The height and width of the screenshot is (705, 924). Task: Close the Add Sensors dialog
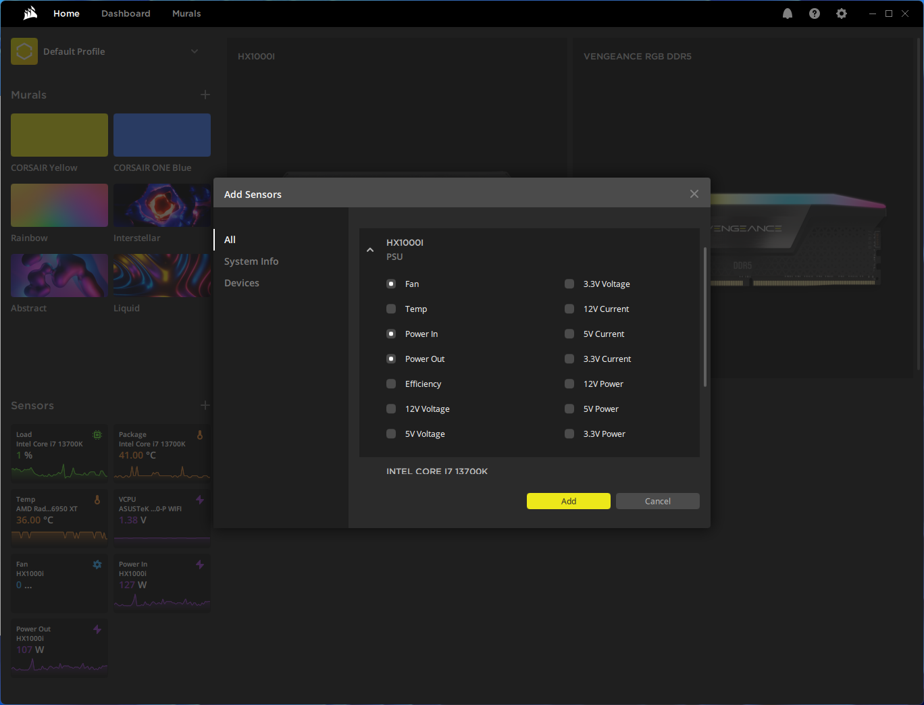pos(694,194)
